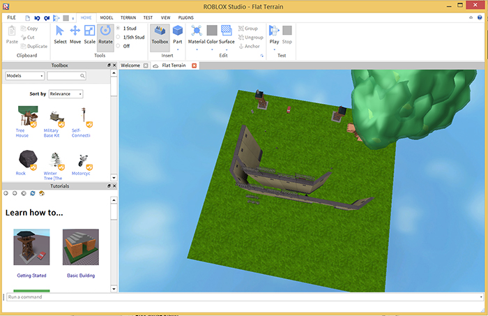Click the quick-access Play icon
488x316 pixels.
click(56, 18)
